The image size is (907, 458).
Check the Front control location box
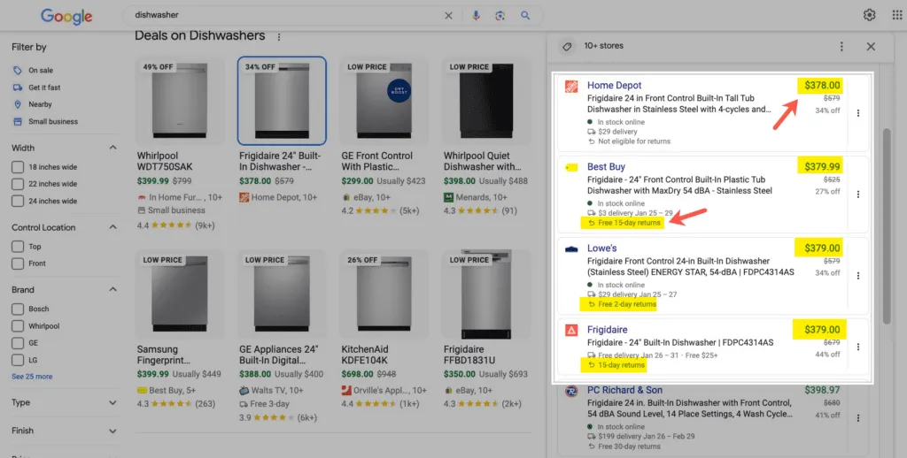(x=18, y=263)
